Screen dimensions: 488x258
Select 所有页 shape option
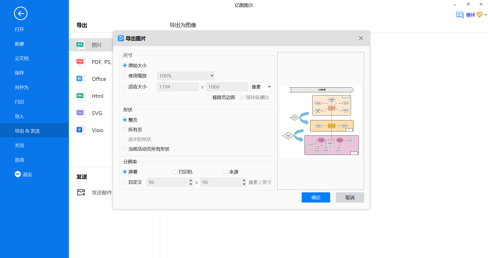tap(125, 130)
